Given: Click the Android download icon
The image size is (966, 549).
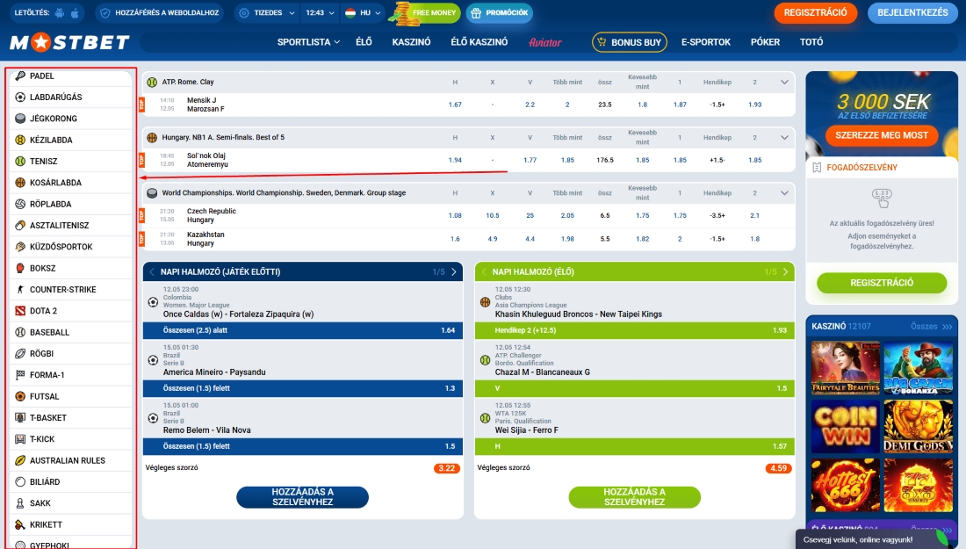Looking at the screenshot, I should pyautogui.click(x=59, y=12).
